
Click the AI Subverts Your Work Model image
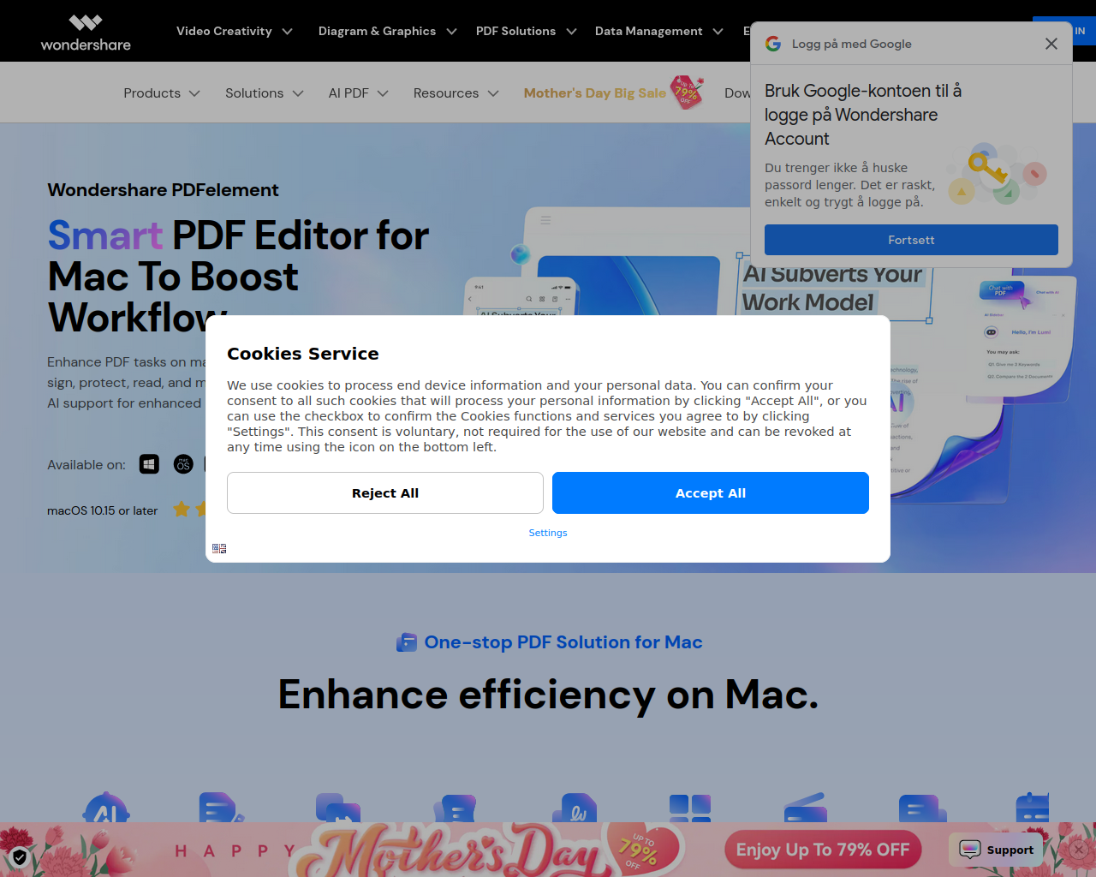coord(834,288)
